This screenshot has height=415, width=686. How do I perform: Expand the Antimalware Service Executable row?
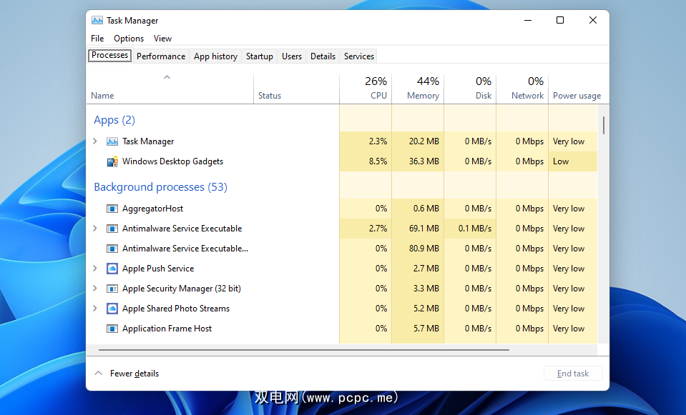coord(95,229)
